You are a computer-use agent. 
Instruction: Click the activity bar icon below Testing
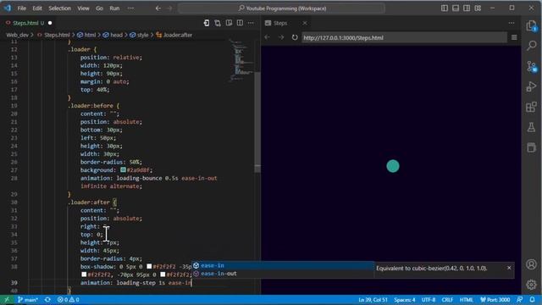[531, 147]
